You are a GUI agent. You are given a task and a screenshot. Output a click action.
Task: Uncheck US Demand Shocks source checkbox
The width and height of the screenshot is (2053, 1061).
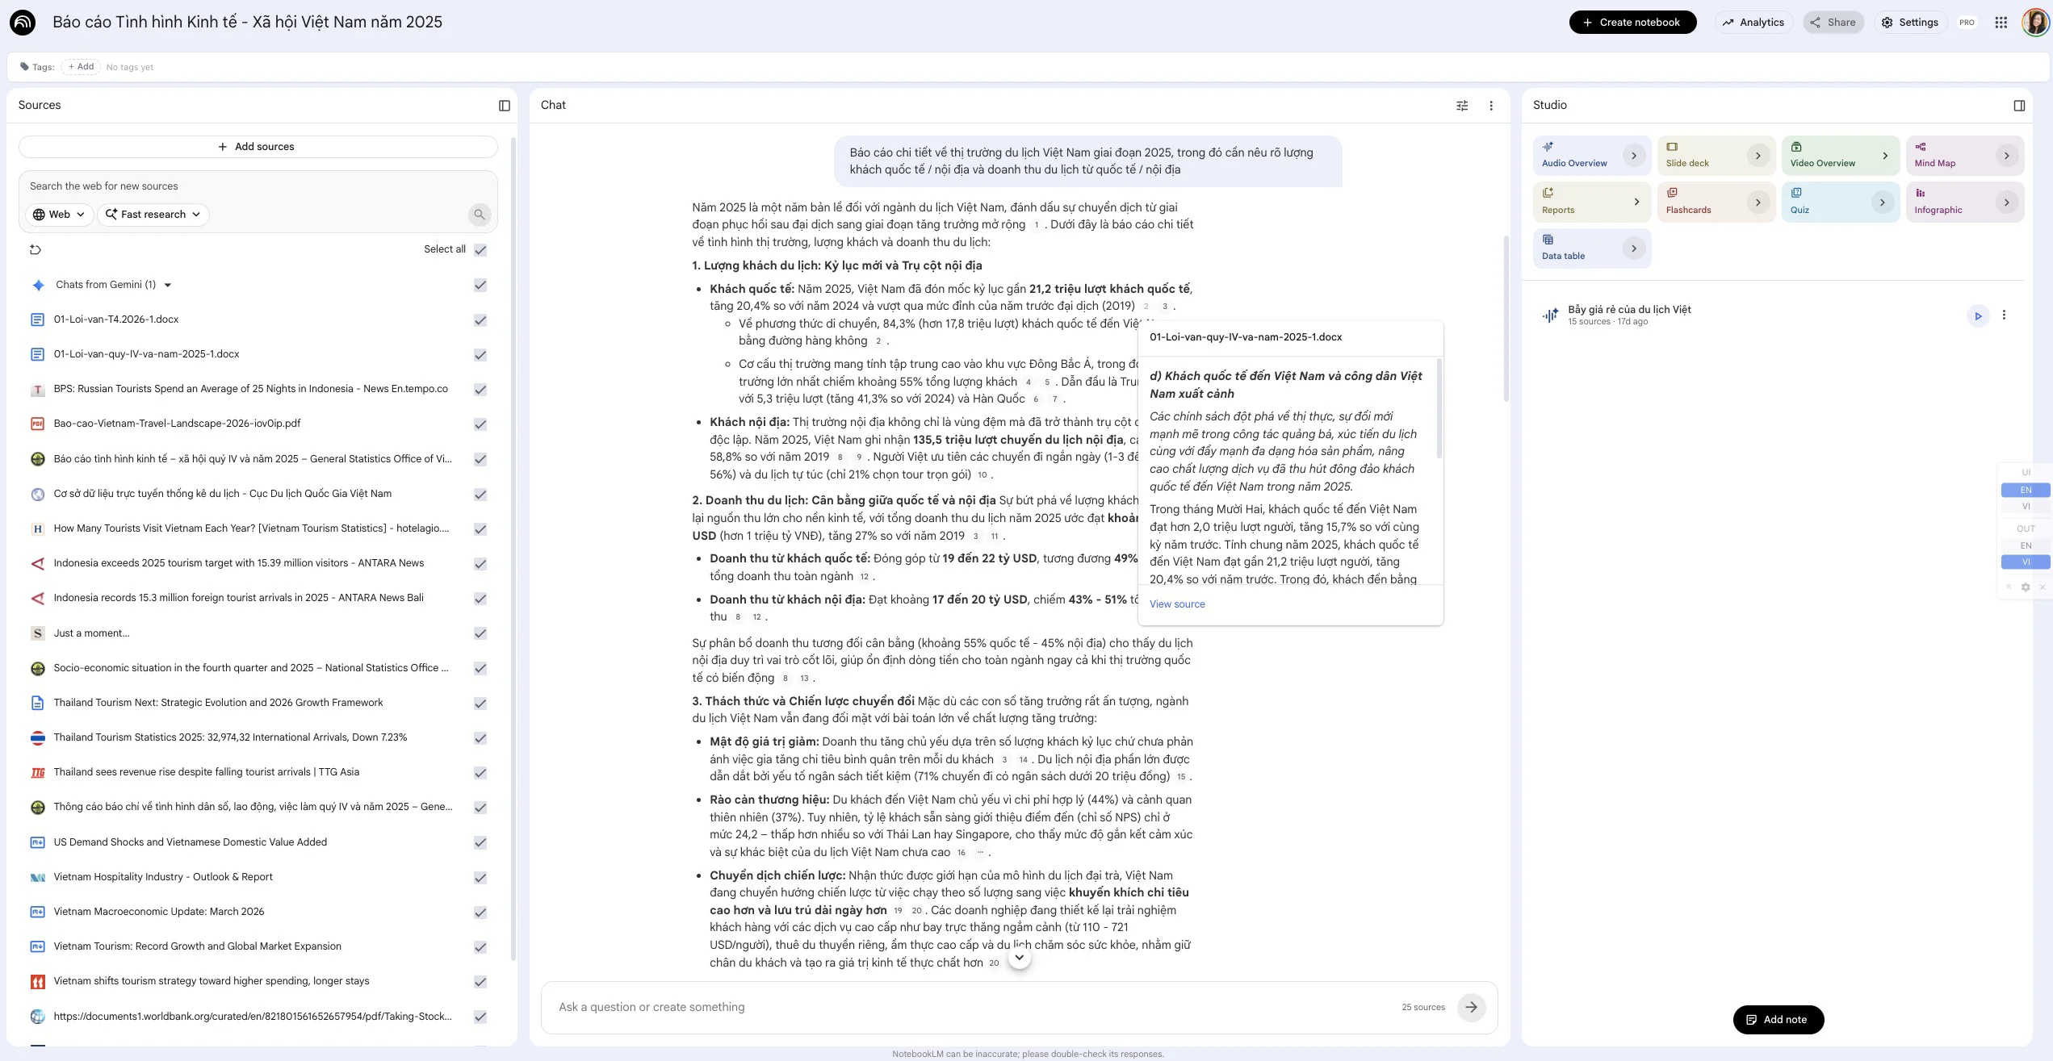[x=480, y=842]
